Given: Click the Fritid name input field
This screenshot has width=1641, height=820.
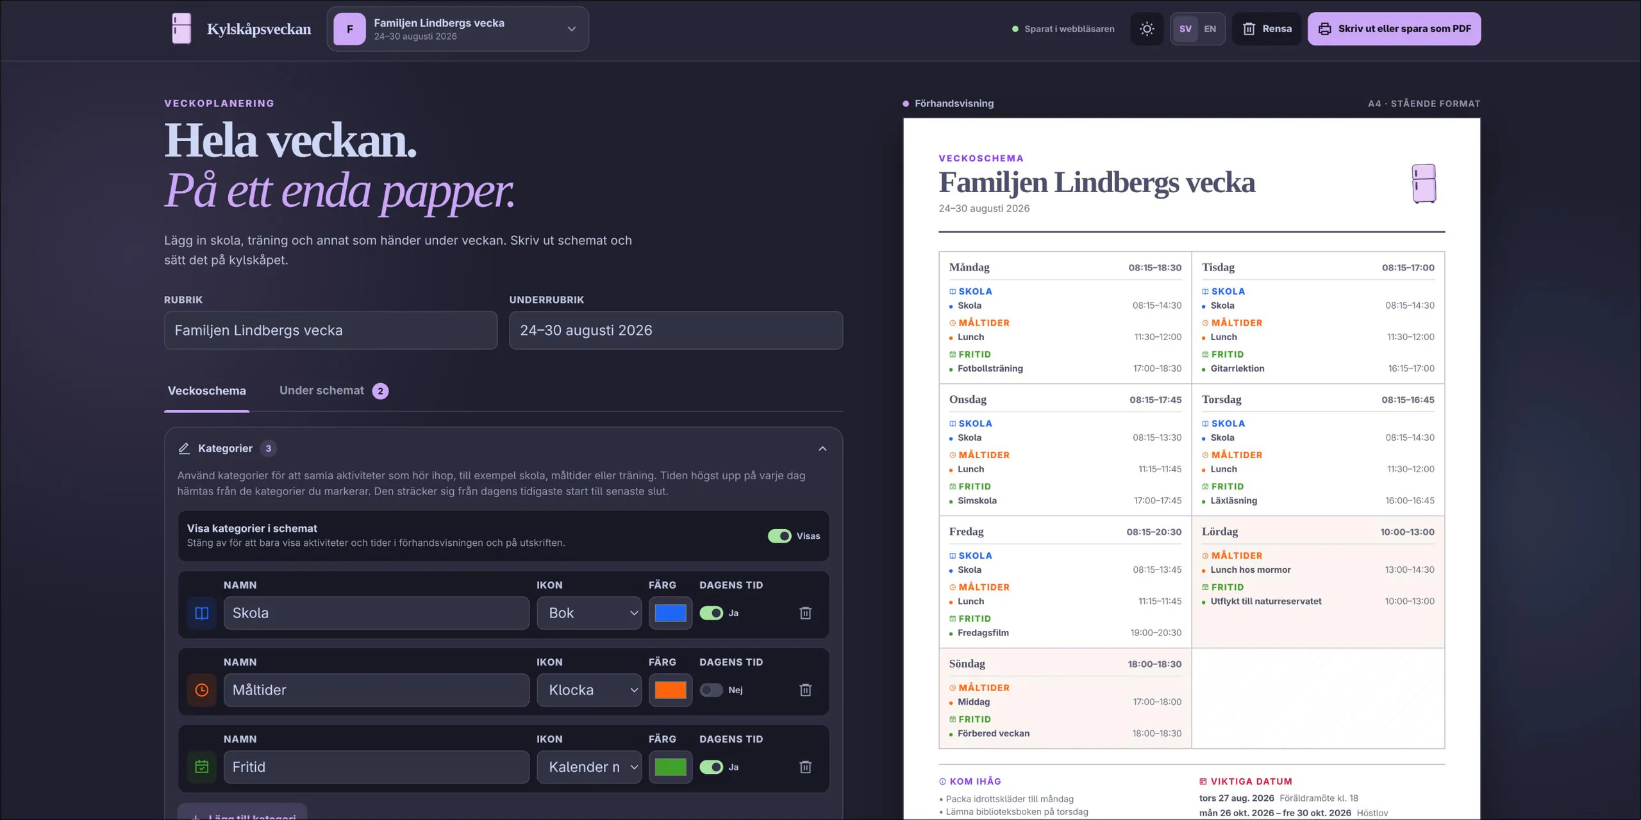Looking at the screenshot, I should point(376,767).
